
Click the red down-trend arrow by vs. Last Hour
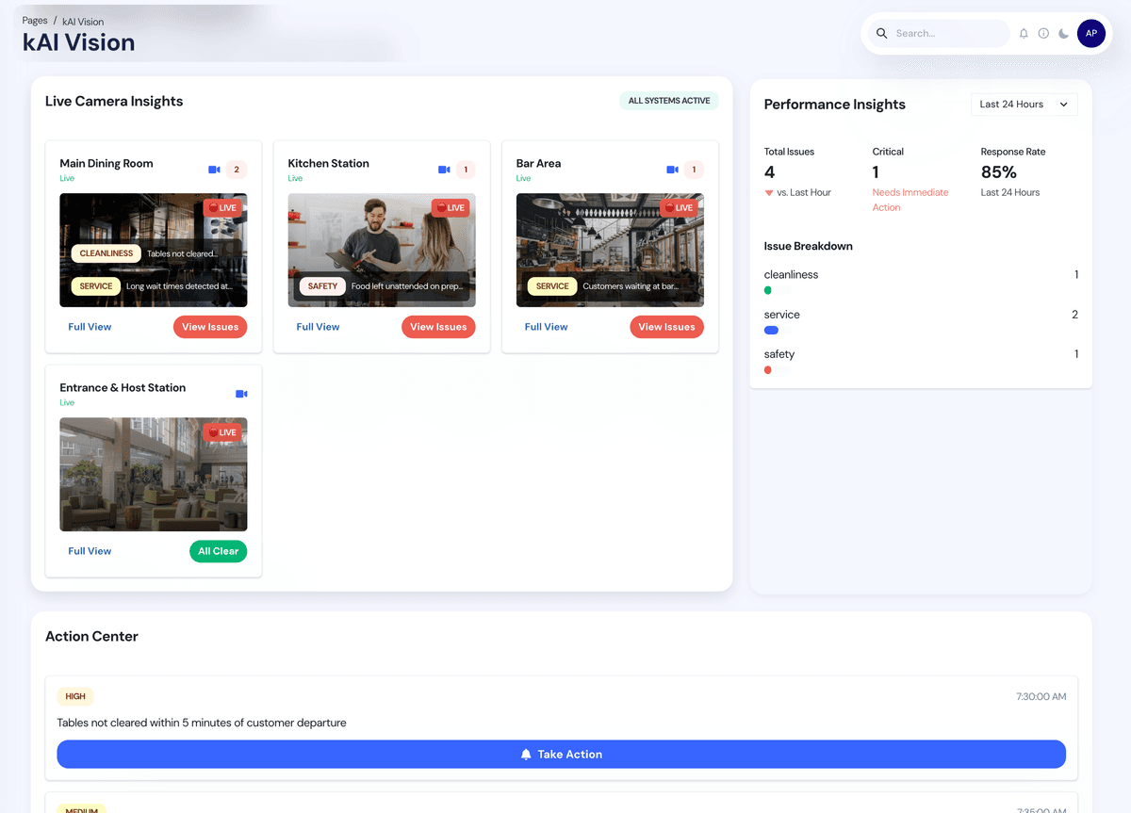pos(769,193)
